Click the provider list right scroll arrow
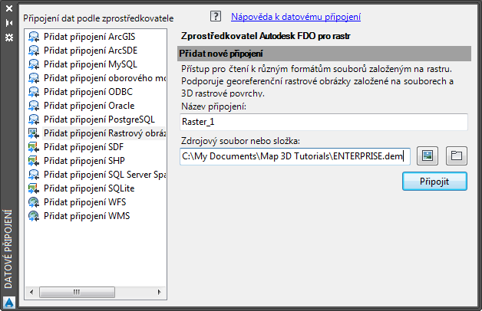Image resolution: width=482 pixels, height=311 pixels. pyautogui.click(x=159, y=292)
